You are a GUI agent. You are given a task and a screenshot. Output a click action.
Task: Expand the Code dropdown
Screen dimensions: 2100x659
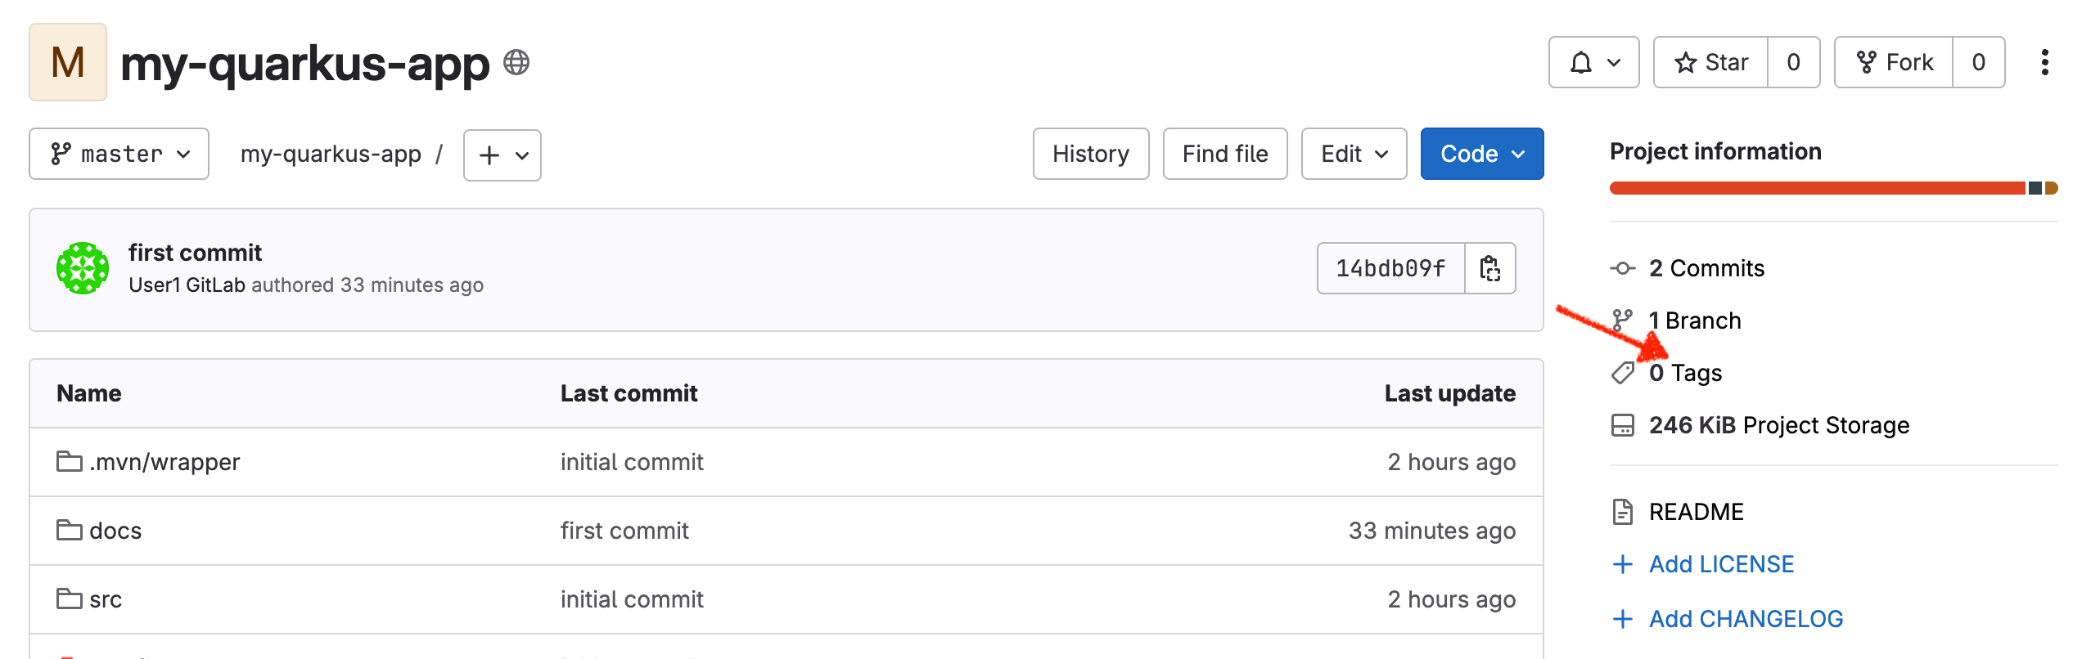(x=1481, y=154)
